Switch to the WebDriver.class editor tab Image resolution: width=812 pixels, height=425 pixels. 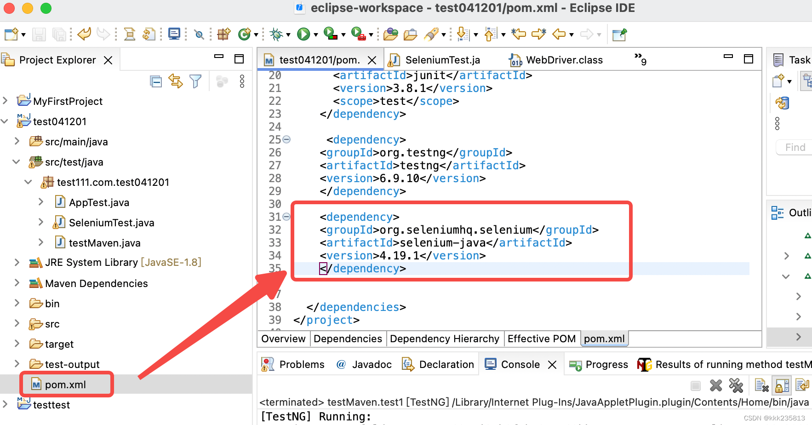[556, 60]
